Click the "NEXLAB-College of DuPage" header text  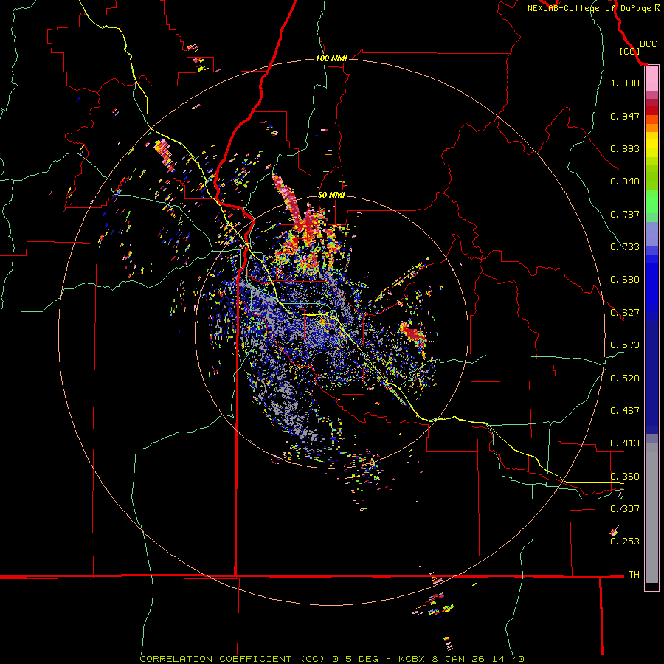click(589, 8)
